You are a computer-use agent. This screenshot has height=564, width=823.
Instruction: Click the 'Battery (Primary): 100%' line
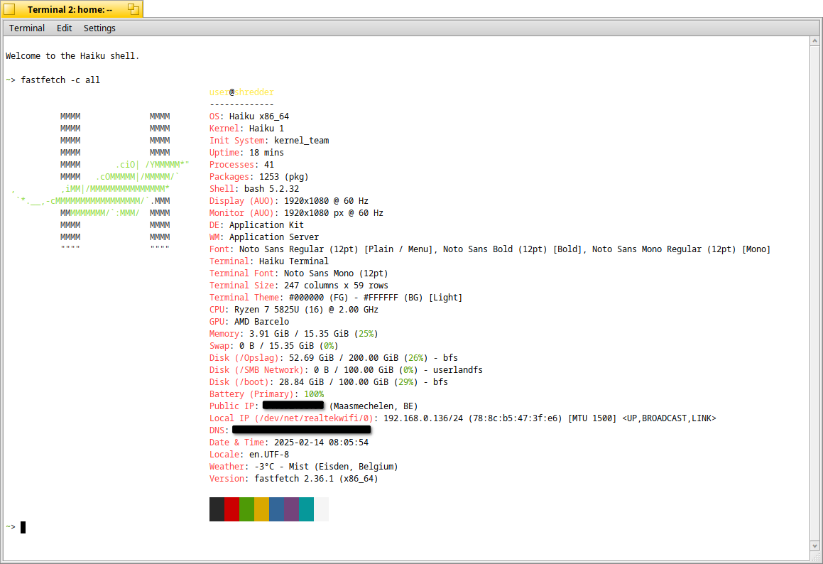(266, 394)
